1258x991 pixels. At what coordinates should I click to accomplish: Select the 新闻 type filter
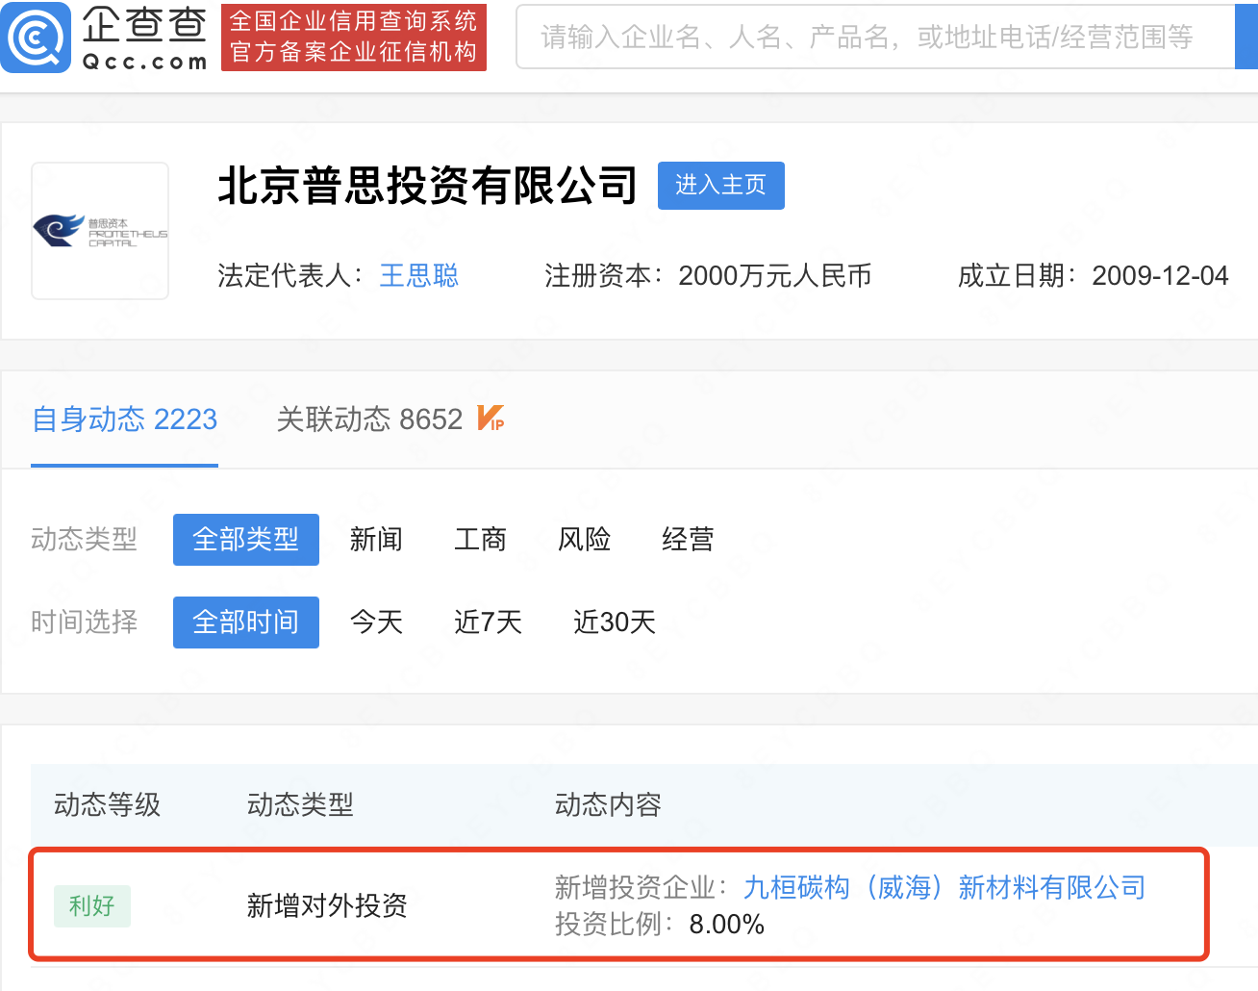point(376,540)
